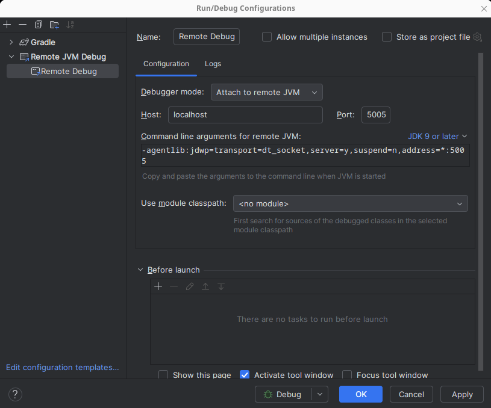
Task: Select the Gradle label in the tree
Action: pyautogui.click(x=43, y=42)
